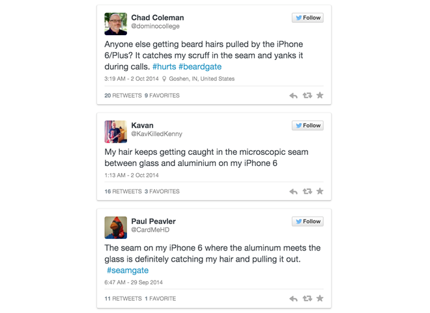This screenshot has width=430, height=313.
Task: Favorite Paul Peavler's tweet with star
Action: coord(320,299)
